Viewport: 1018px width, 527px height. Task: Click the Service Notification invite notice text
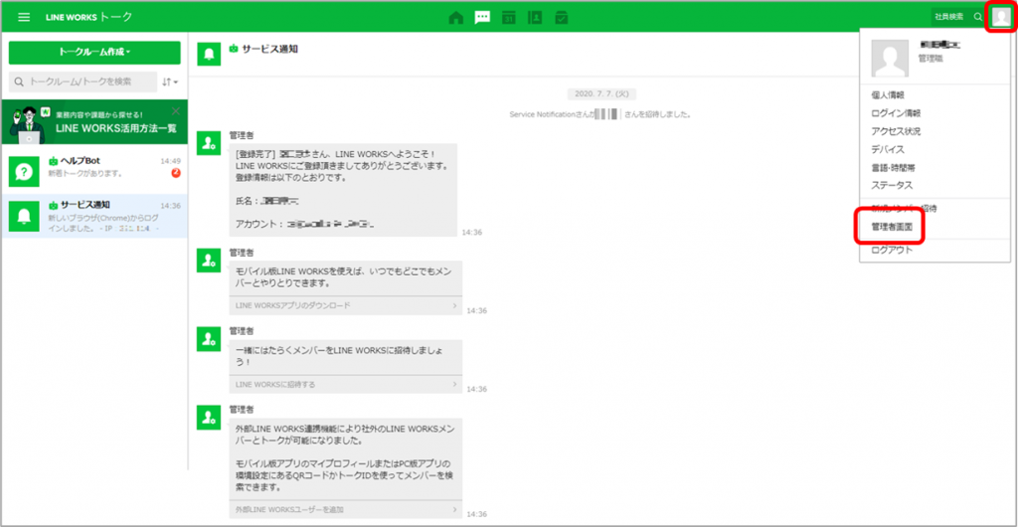point(599,114)
